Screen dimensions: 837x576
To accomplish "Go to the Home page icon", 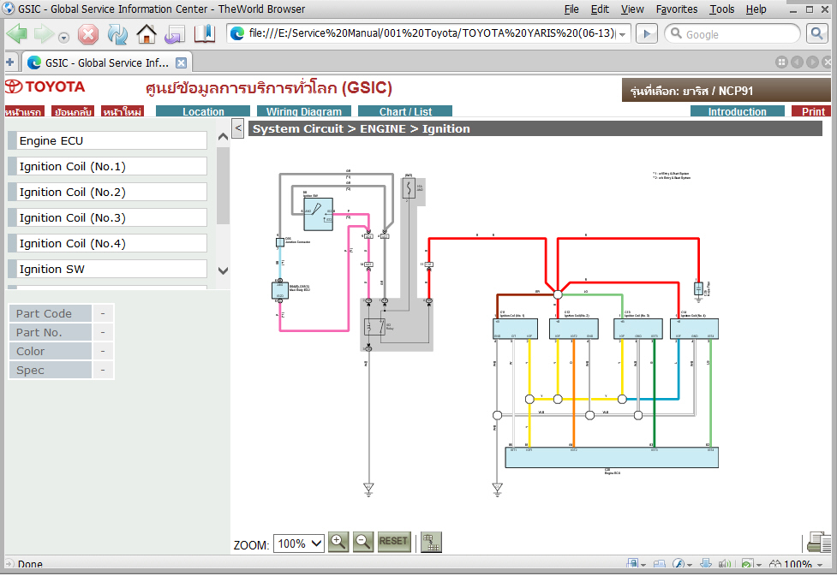I will click(x=146, y=35).
